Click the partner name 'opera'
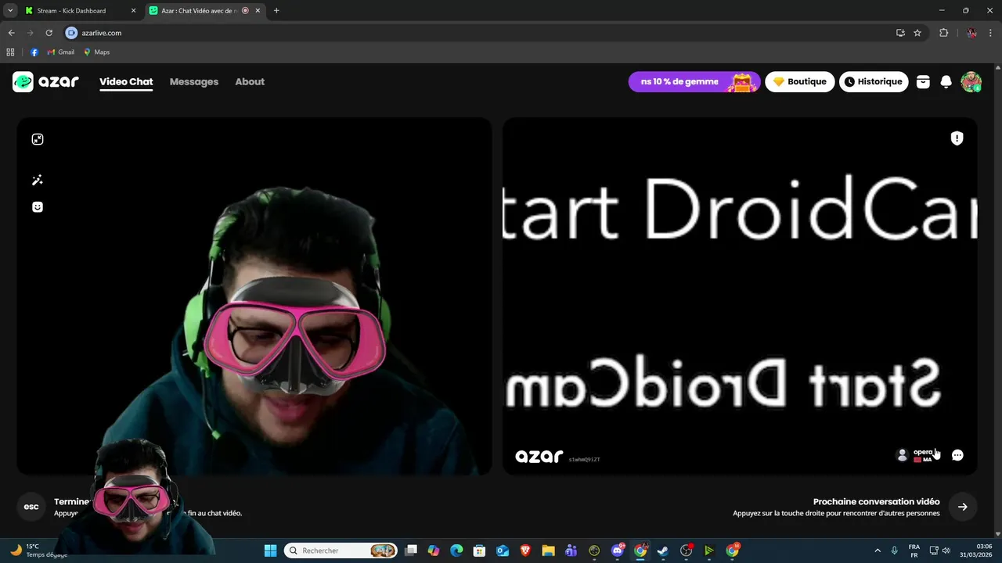 923,452
